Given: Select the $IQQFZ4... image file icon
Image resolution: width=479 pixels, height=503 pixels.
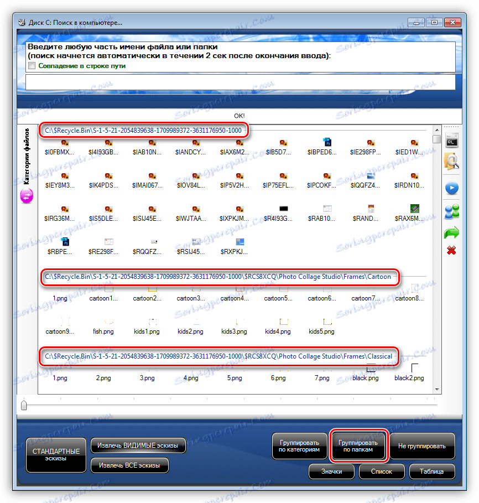Looking at the screenshot, I should pos(371,176).
